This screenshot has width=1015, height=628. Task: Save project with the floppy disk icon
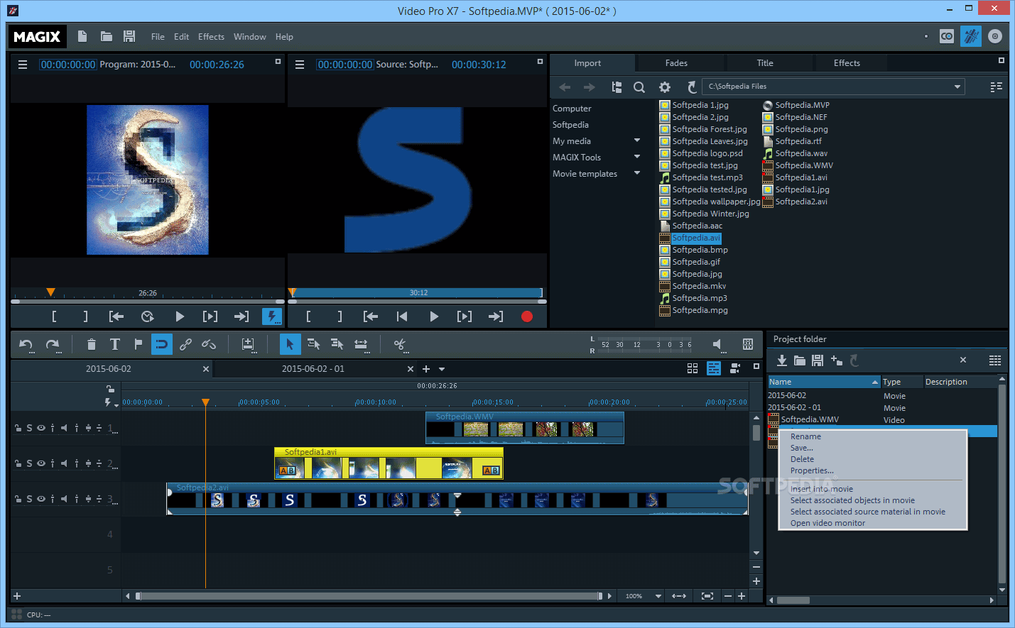coord(129,36)
